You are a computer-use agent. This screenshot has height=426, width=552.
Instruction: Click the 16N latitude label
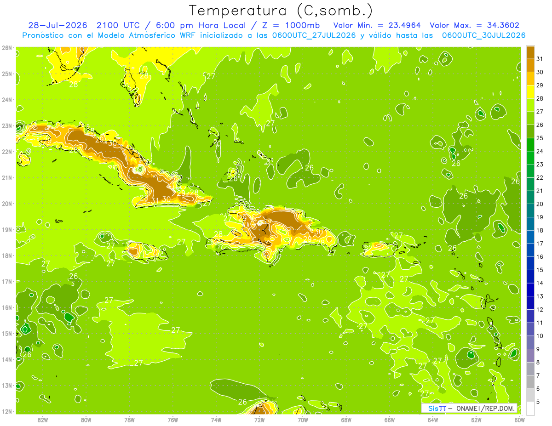tap(6, 307)
